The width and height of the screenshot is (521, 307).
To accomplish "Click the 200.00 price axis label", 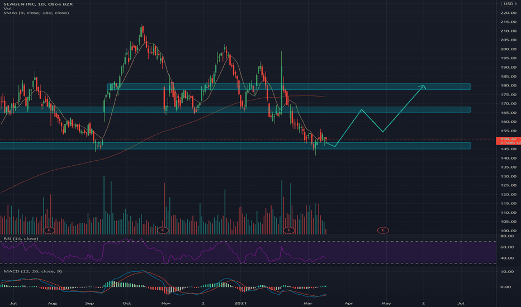I will tap(508, 49).
